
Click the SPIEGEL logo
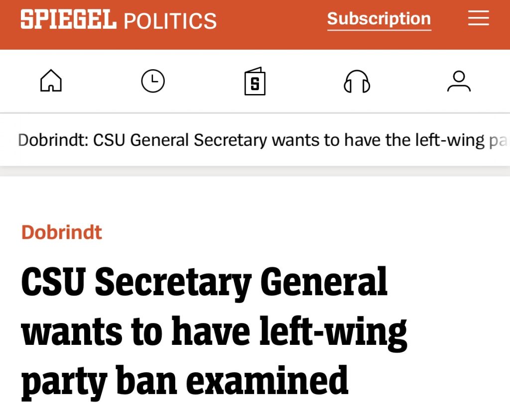(x=68, y=20)
